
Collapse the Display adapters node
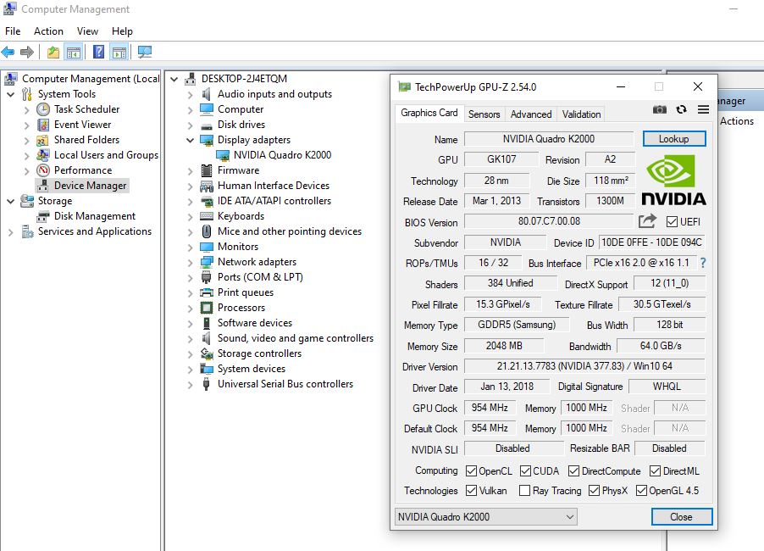coord(190,140)
